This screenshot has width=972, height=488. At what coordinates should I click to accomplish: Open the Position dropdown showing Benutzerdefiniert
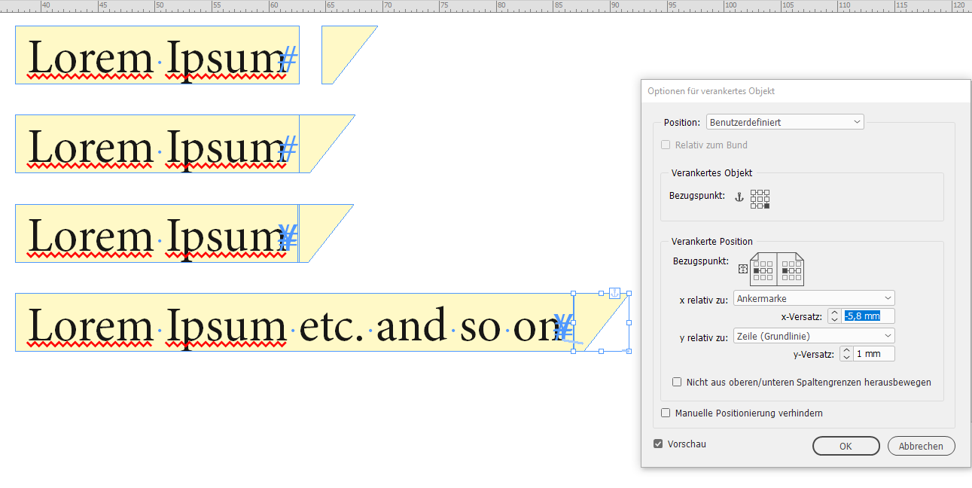(x=784, y=121)
